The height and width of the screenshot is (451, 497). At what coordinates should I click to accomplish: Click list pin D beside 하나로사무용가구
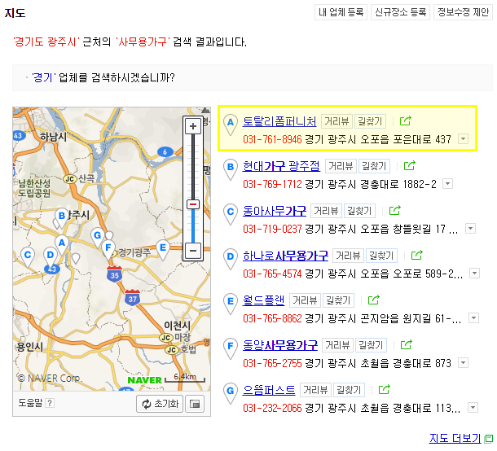coord(231,259)
